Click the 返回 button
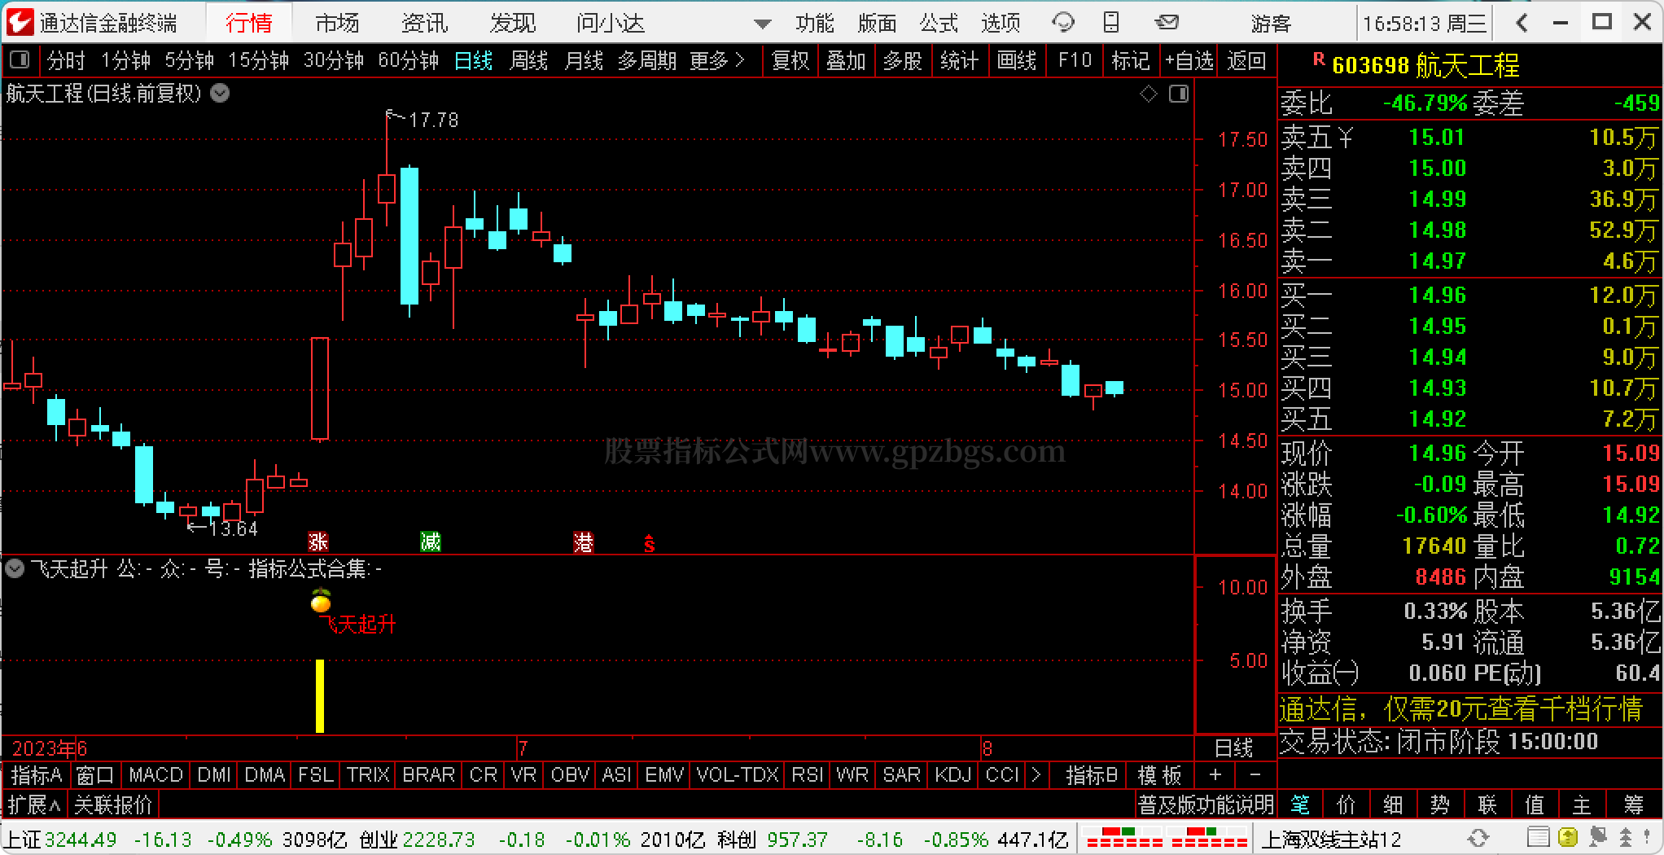 pos(1246,60)
